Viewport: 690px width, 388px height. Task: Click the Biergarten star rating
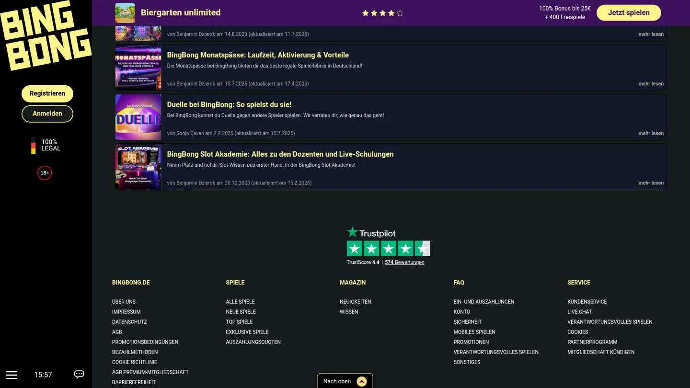tap(382, 13)
